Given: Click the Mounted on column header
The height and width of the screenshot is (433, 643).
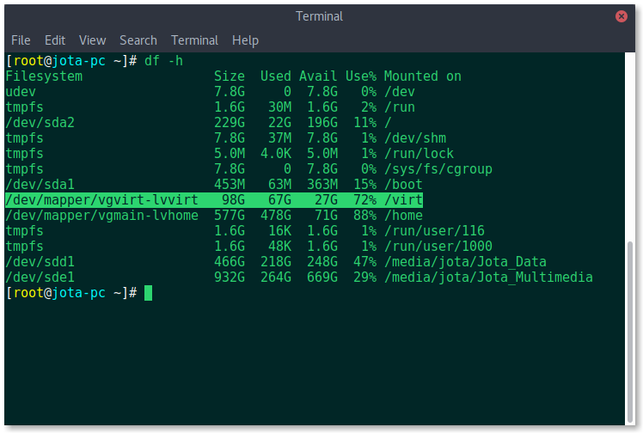Looking at the screenshot, I should [x=422, y=76].
